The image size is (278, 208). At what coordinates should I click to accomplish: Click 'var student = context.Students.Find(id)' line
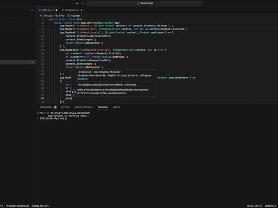[x=94, y=53]
